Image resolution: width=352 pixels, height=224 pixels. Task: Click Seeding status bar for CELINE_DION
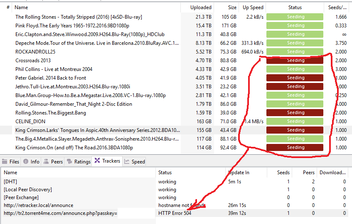295,122
